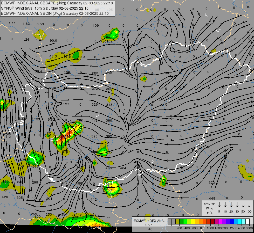Screen dimensions: 254x233
Task: Click the 127 grid value on the map
Action: tap(66, 104)
